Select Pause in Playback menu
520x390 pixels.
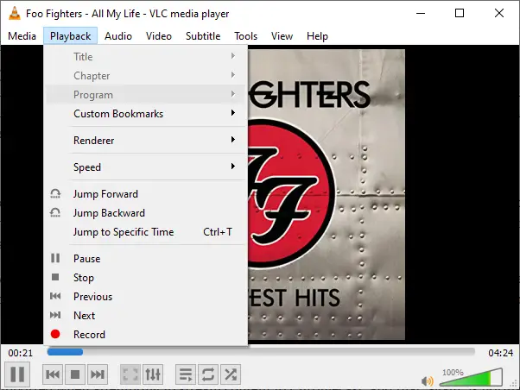(x=145, y=259)
